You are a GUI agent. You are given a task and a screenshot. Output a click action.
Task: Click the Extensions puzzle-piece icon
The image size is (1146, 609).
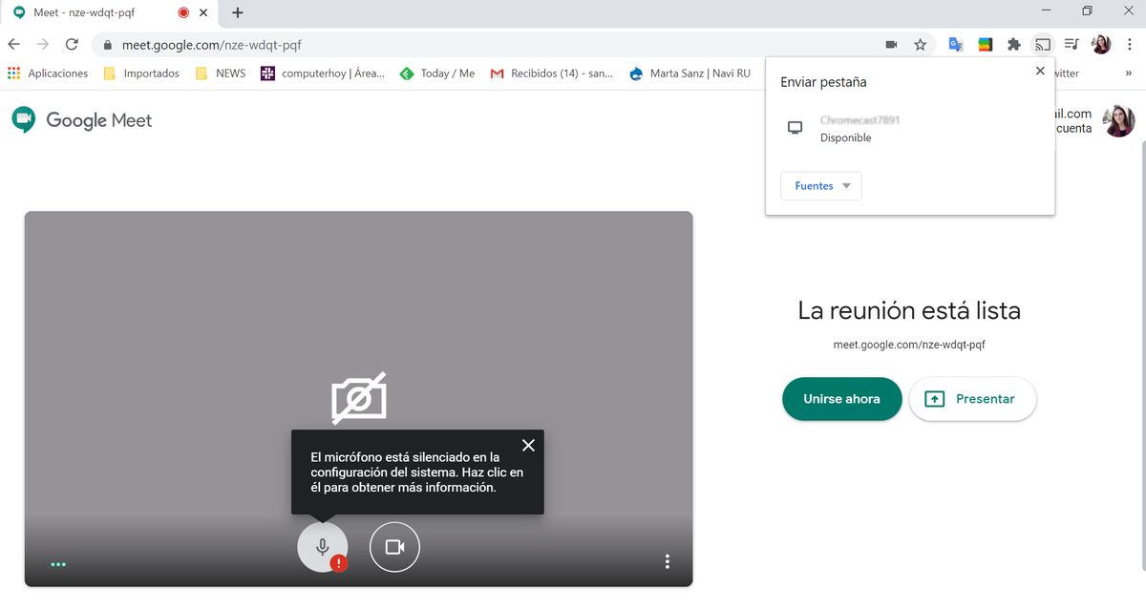1014,43
